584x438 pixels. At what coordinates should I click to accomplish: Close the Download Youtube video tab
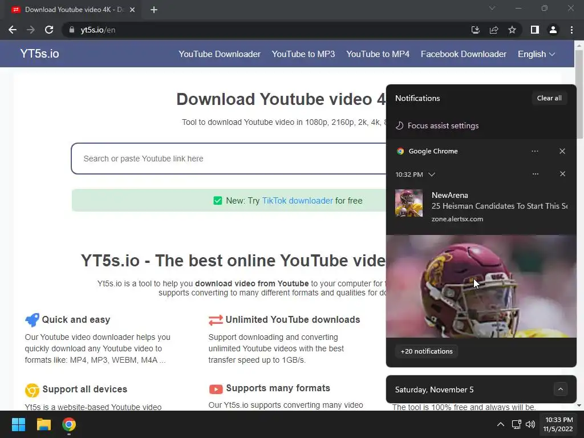click(x=132, y=10)
